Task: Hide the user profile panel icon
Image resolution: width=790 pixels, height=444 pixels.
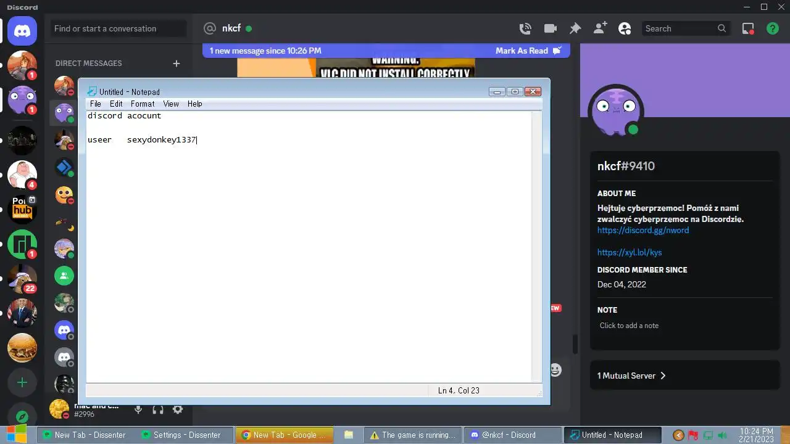Action: [x=625, y=28]
